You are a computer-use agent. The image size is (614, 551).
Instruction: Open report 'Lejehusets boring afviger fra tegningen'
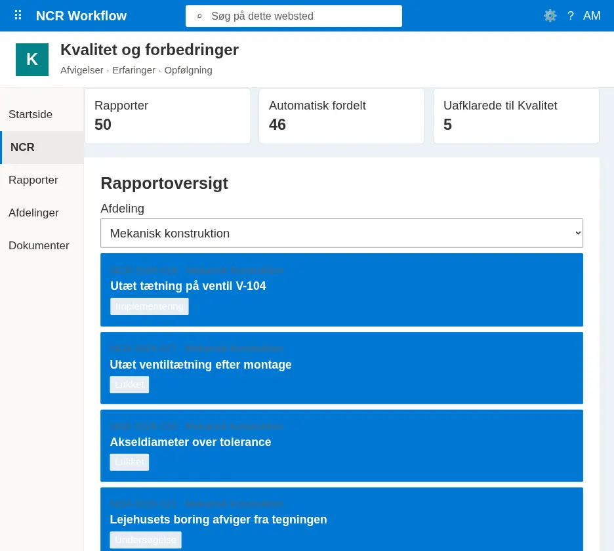pos(342,520)
